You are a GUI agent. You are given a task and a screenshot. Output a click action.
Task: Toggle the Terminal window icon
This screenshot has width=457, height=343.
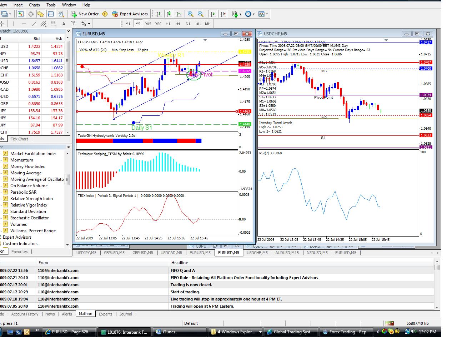point(51,14)
